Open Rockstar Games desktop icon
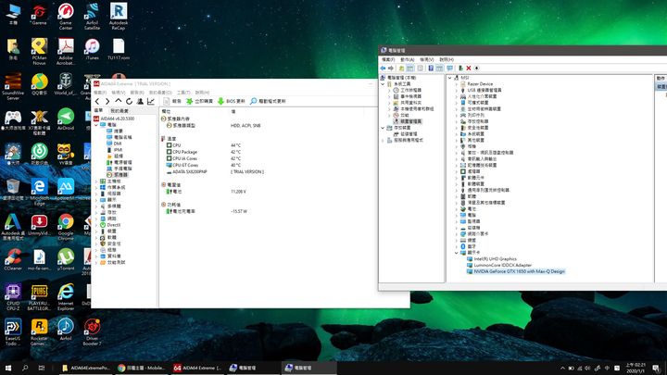The height and width of the screenshot is (375, 667). click(39, 332)
